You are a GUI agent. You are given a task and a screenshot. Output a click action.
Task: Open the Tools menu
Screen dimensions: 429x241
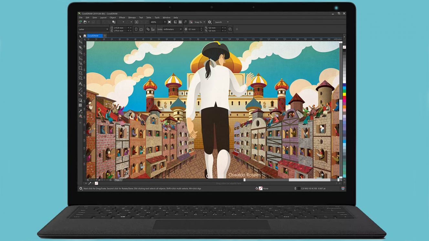[157, 17]
